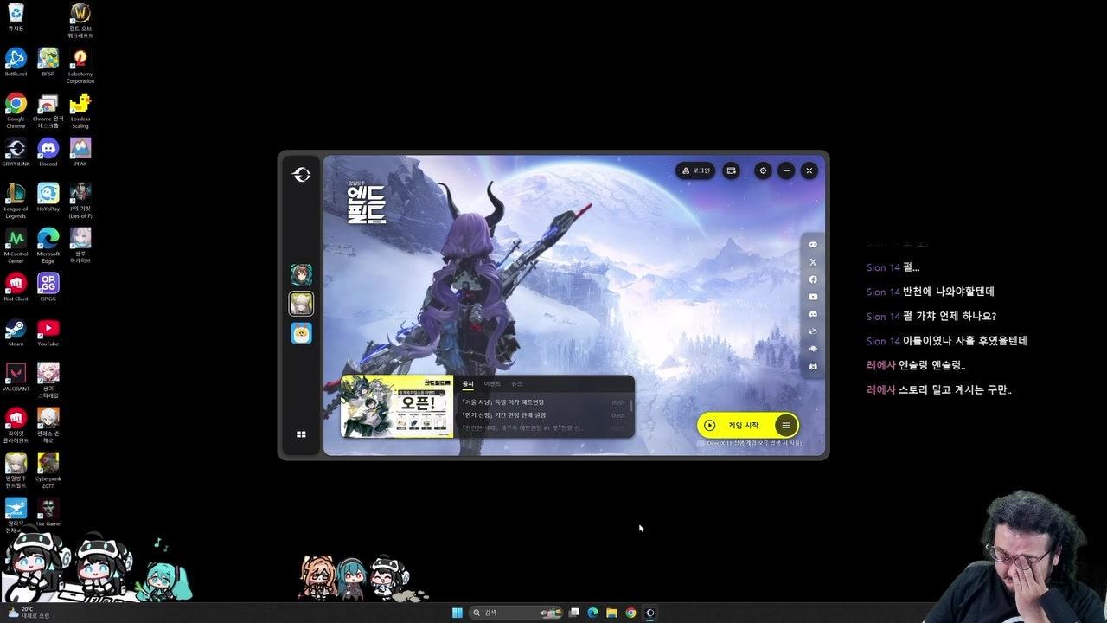This screenshot has width=1107, height=623.
Task: Open the Facebook social link
Action: click(813, 279)
